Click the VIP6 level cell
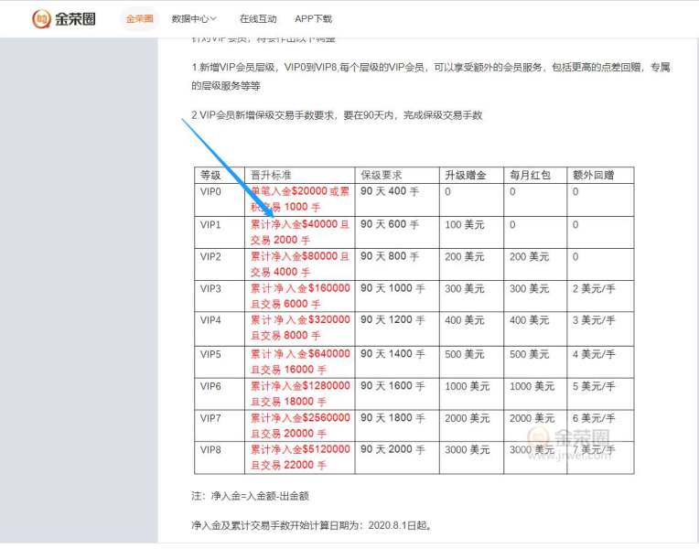699x549 pixels. tap(220, 393)
